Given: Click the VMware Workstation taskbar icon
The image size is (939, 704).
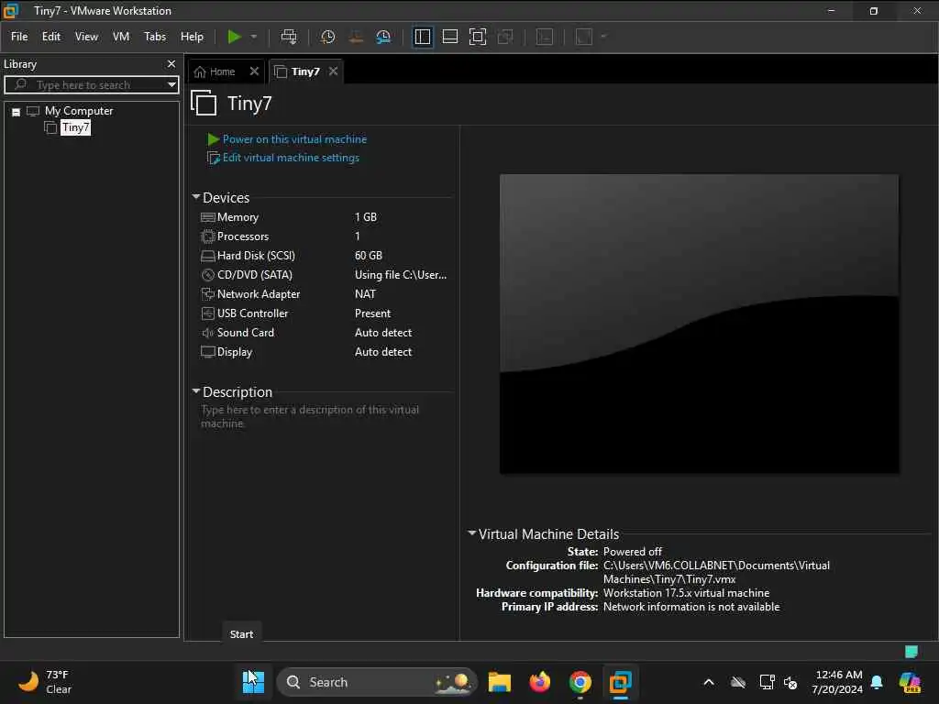Looking at the screenshot, I should [621, 682].
